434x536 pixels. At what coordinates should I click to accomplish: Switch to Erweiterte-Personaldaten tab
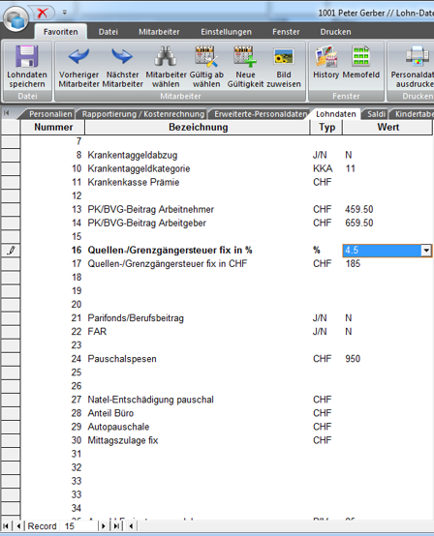261,114
